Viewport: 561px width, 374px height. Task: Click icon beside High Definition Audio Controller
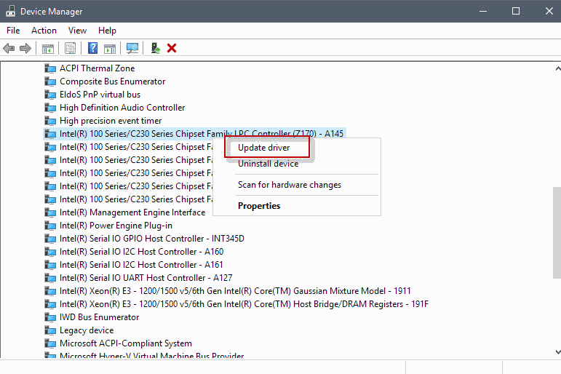click(50, 108)
